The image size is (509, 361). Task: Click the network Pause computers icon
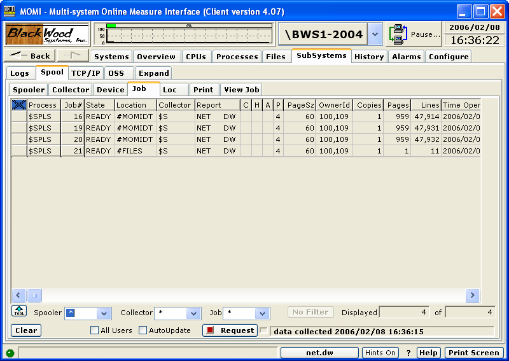[x=398, y=34]
